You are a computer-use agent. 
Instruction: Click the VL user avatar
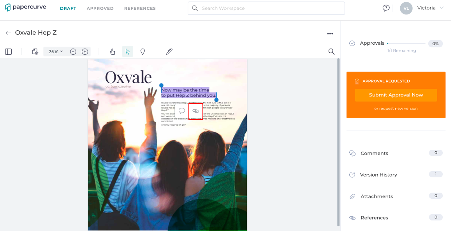[x=406, y=9]
